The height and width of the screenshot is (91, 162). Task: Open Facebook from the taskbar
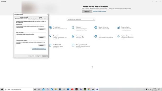coord(52,89)
